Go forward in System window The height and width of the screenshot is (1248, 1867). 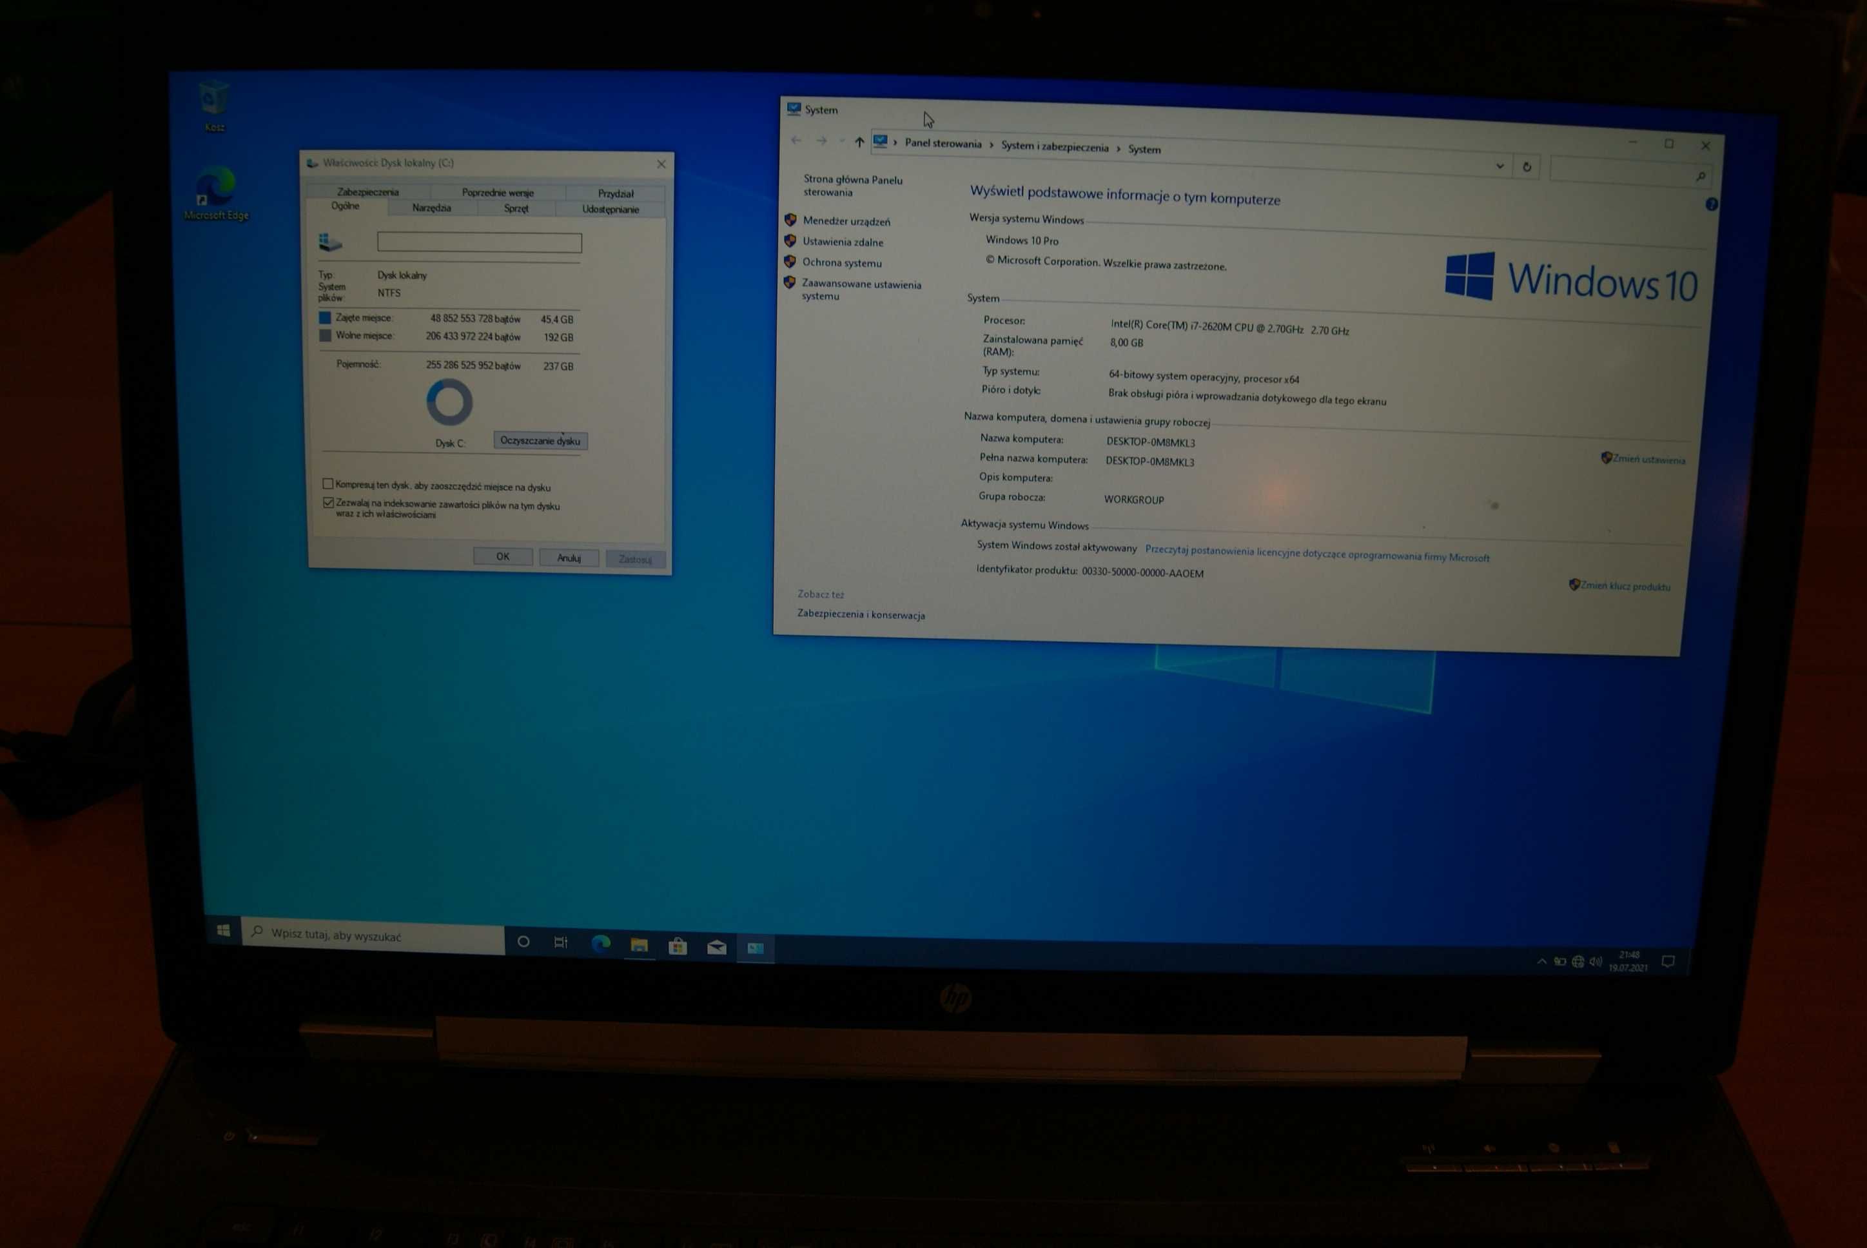[822, 141]
